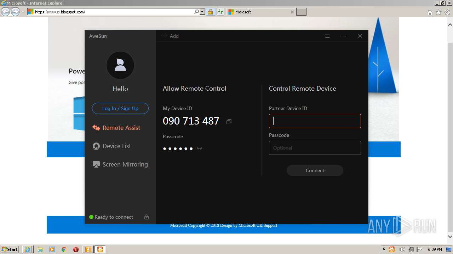The width and height of the screenshot is (453, 254).
Task: Click the orange lock app icon on the taskbar
Action: [x=88, y=249]
